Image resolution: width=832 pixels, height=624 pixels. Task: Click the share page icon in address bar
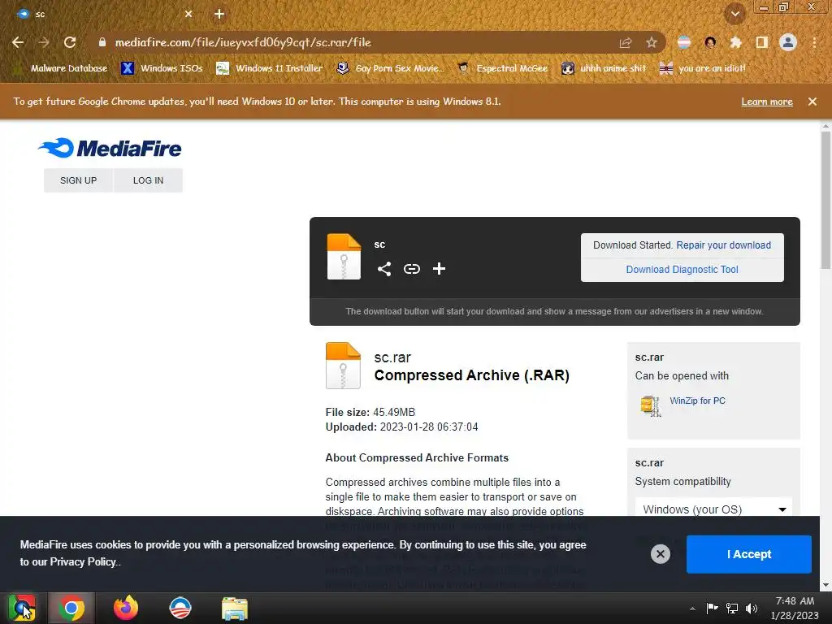coord(626,43)
